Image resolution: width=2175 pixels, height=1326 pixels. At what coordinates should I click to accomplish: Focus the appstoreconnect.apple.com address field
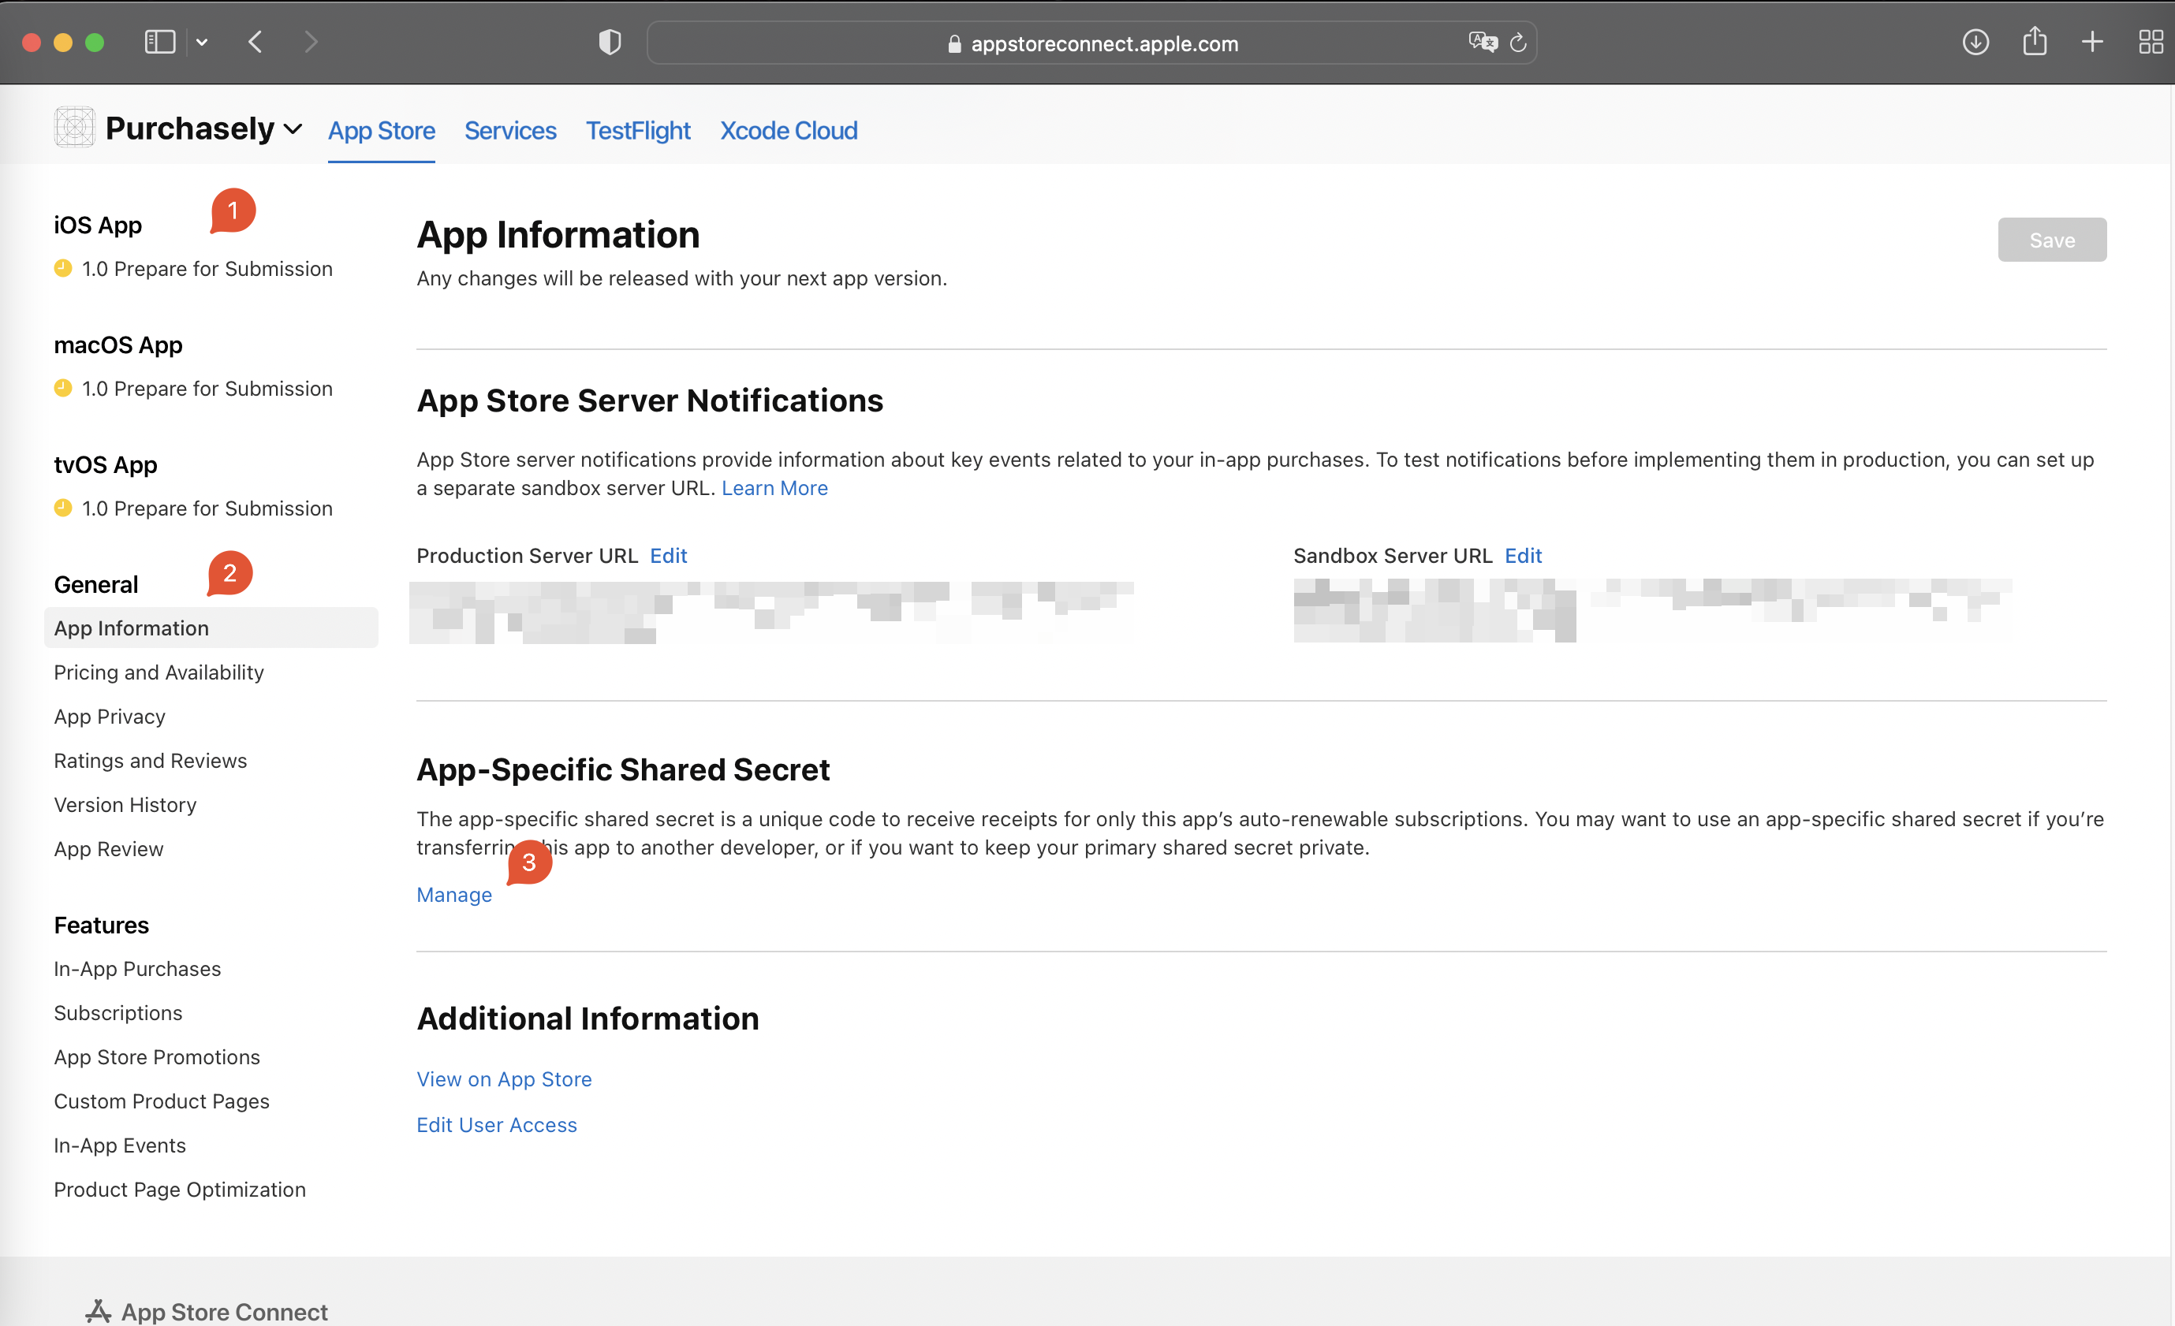1092,43
